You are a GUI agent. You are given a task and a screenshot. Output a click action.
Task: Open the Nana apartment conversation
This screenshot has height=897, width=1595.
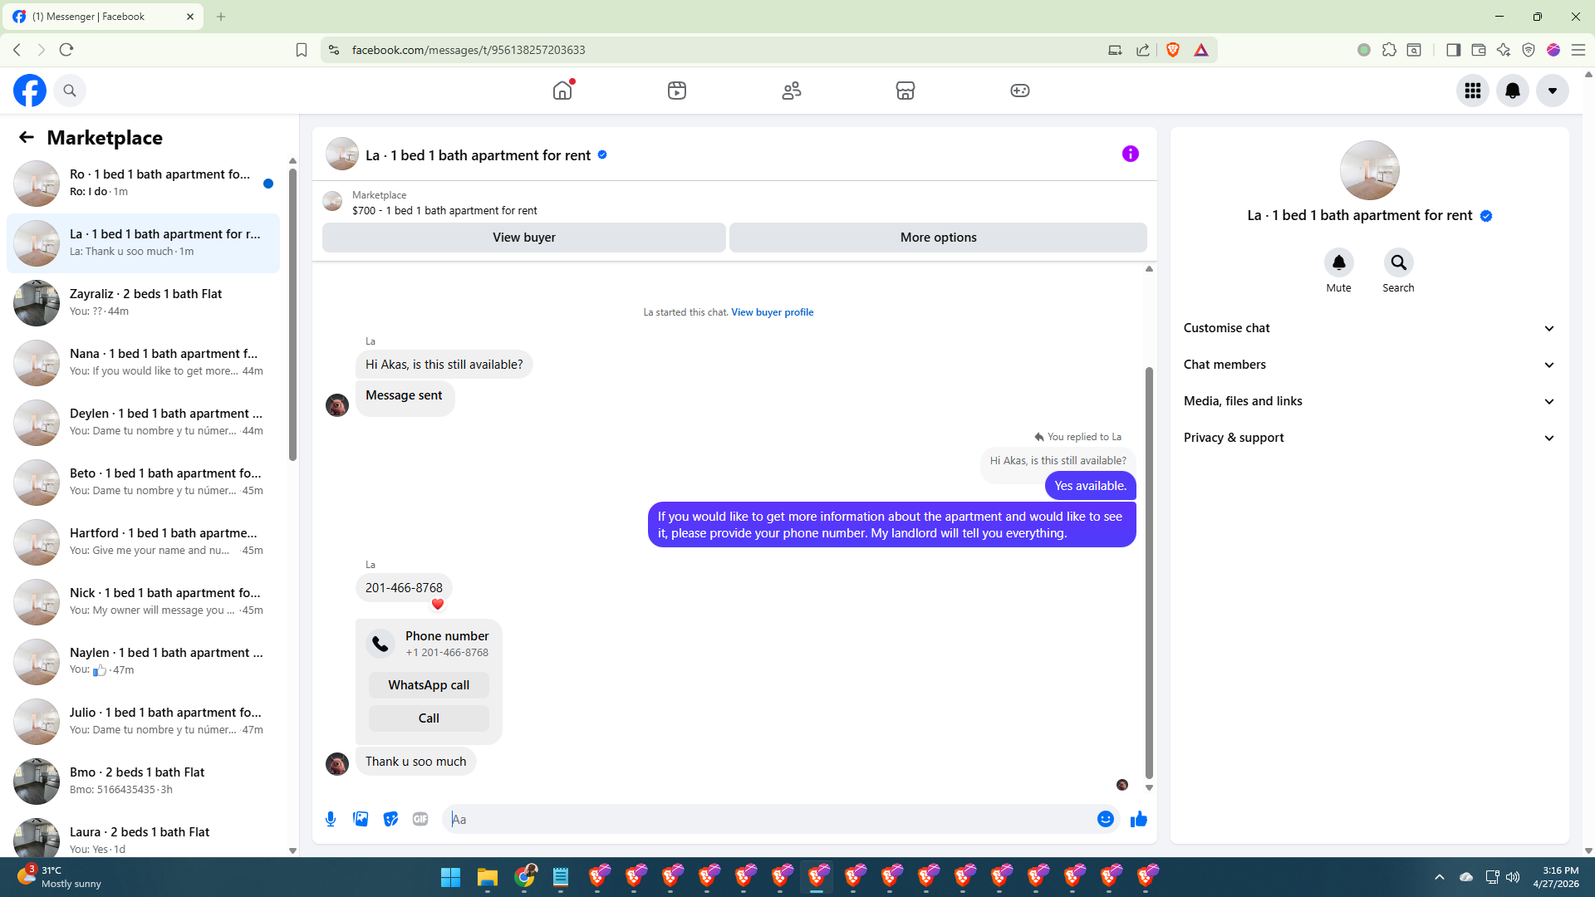(x=143, y=363)
